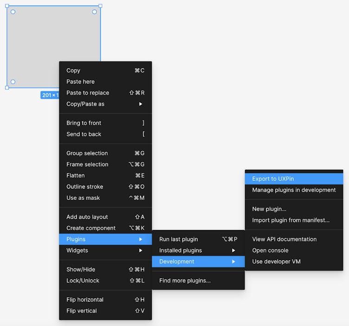The image size is (349, 326).
Task: Click top-left resize handle of selection
Action: 7,6
